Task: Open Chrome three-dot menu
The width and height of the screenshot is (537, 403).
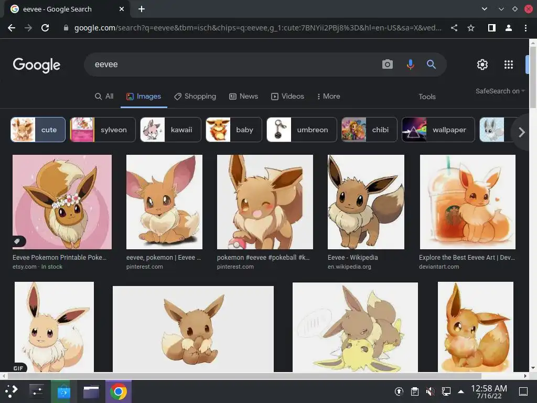Action: 525,28
